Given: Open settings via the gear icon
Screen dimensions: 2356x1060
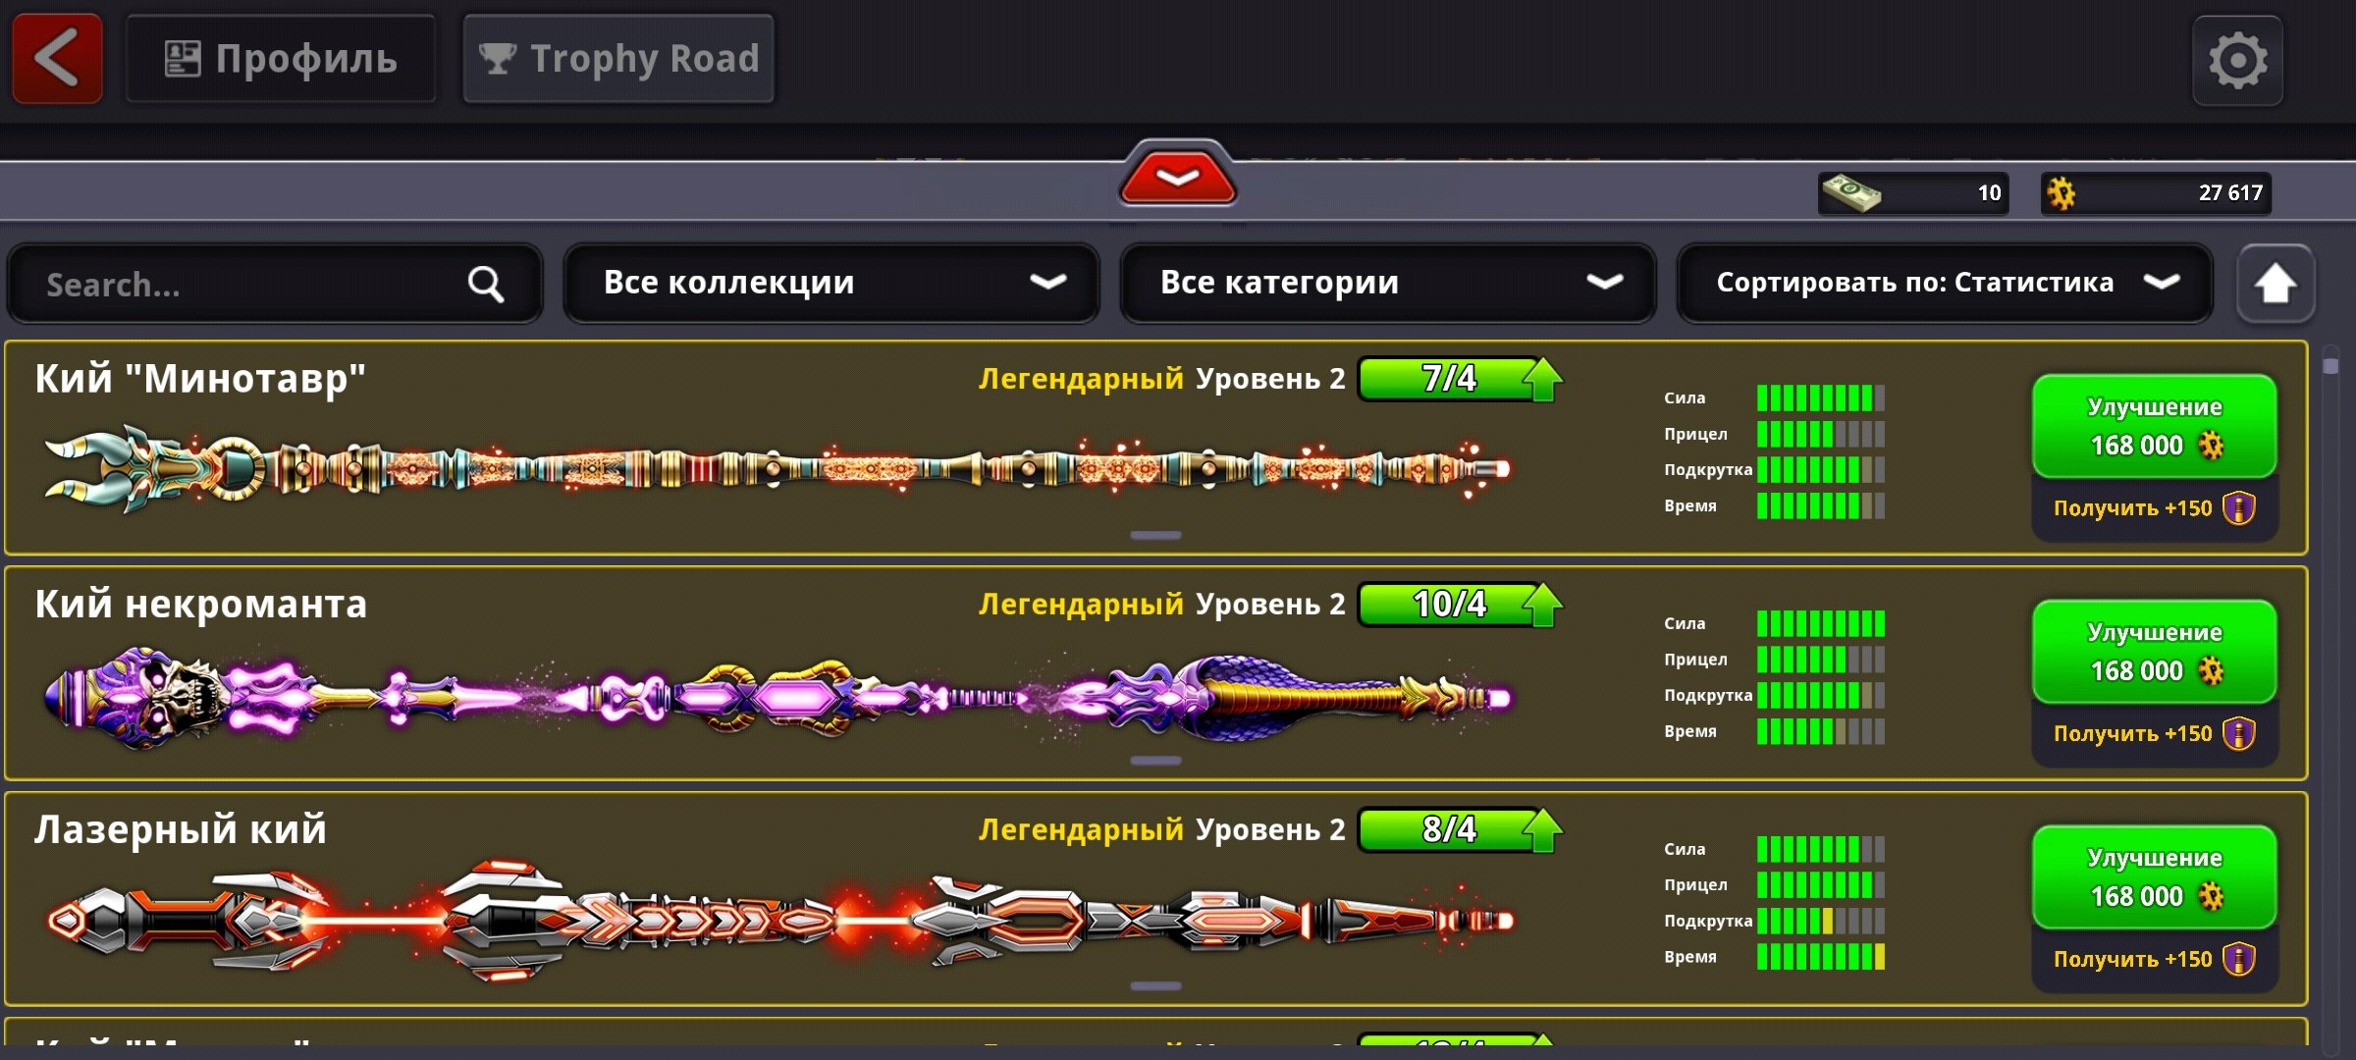Looking at the screenshot, I should tap(2238, 61).
